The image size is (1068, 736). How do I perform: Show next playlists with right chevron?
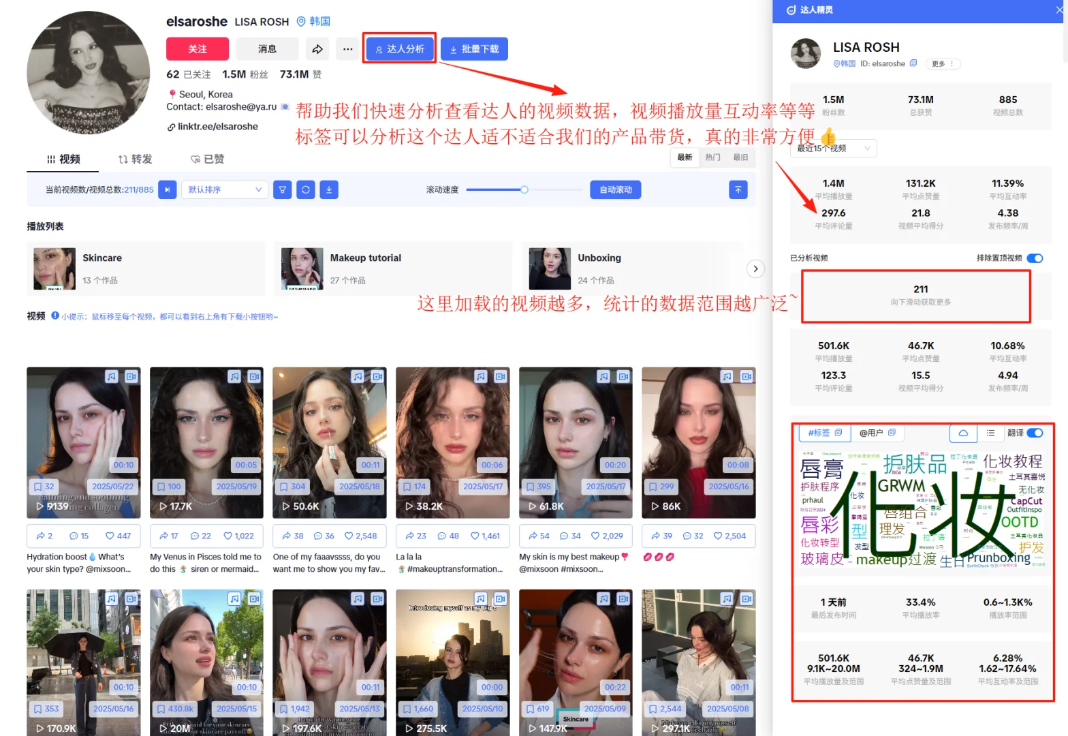[755, 269]
